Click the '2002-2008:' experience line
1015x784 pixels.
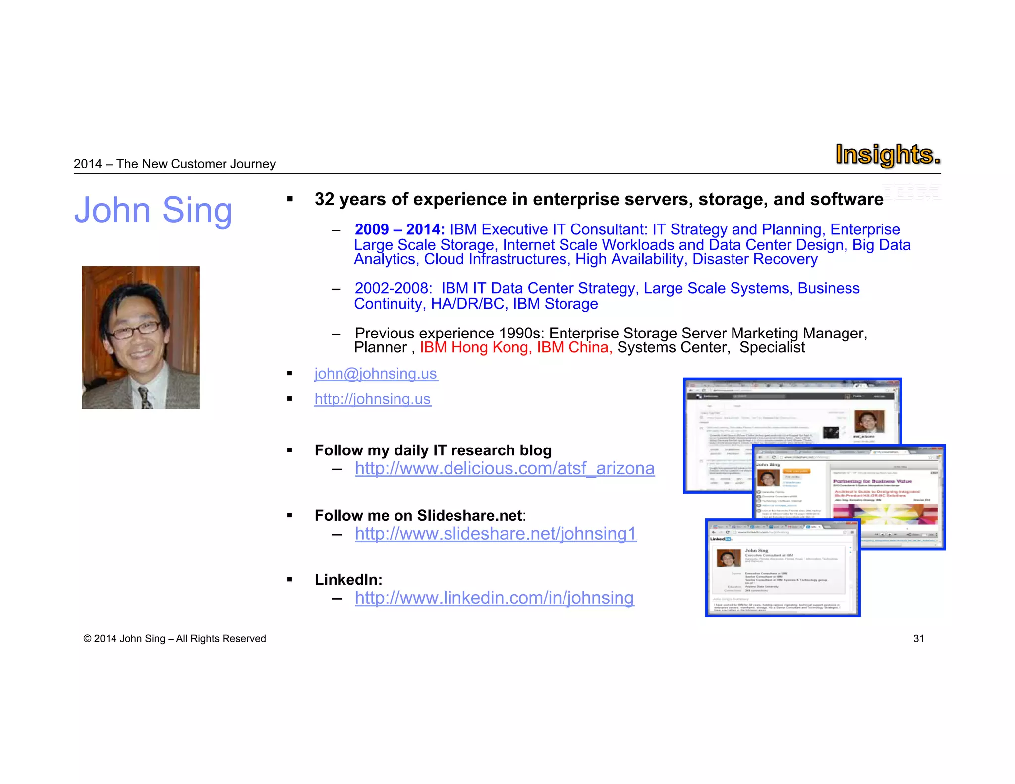tap(607, 296)
